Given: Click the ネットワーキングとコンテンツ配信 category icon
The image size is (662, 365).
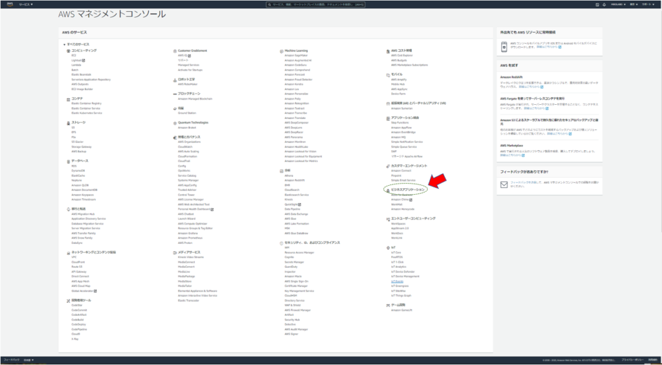Looking at the screenshot, I should click(x=68, y=252).
